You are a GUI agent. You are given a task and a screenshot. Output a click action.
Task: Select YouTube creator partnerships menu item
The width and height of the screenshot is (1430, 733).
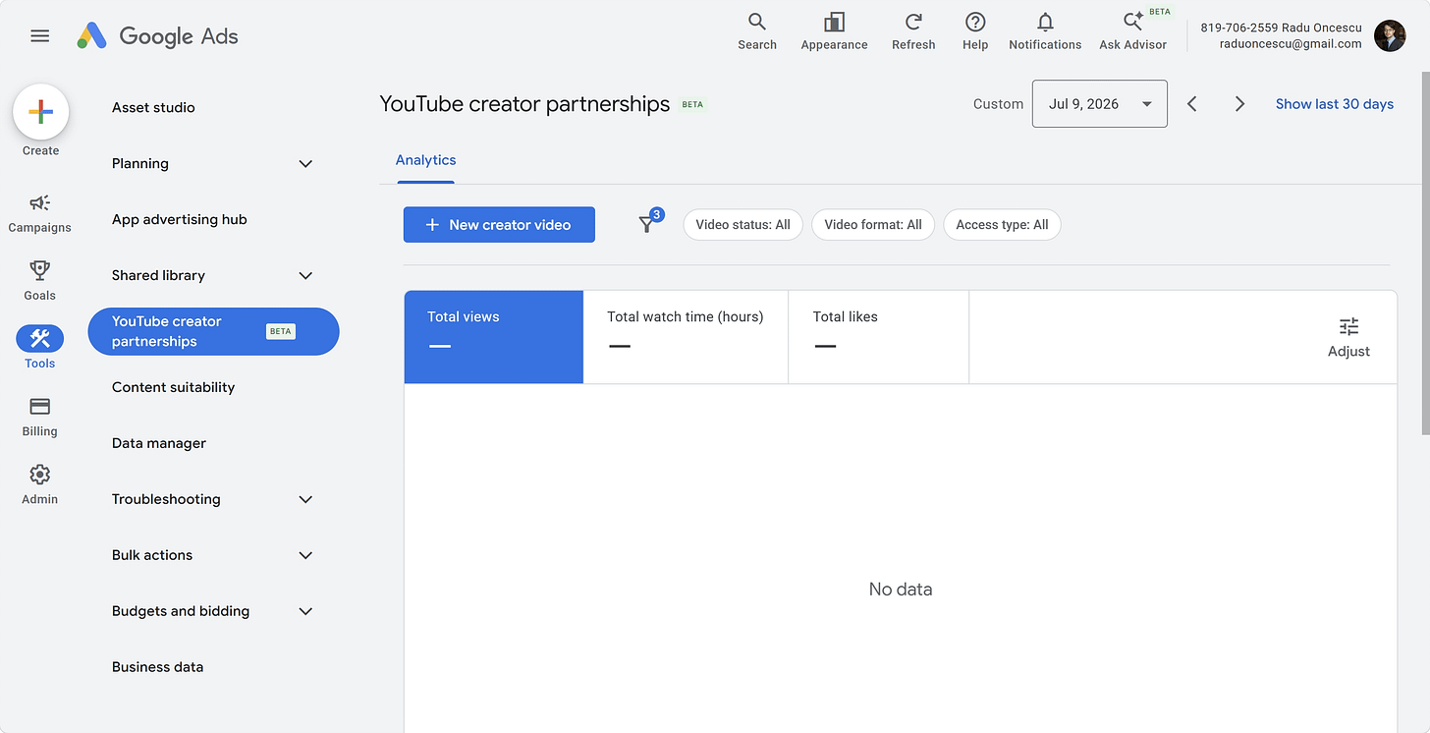pos(213,332)
